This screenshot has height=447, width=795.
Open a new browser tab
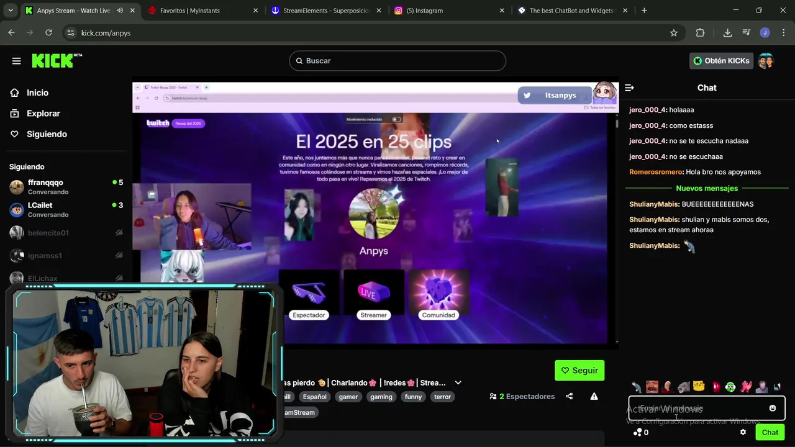644,11
